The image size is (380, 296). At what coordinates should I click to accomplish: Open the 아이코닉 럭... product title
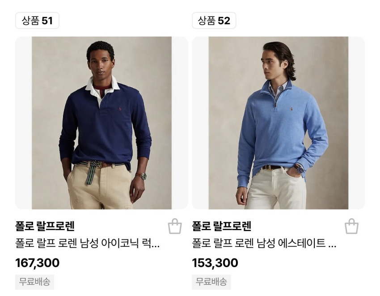88,243
